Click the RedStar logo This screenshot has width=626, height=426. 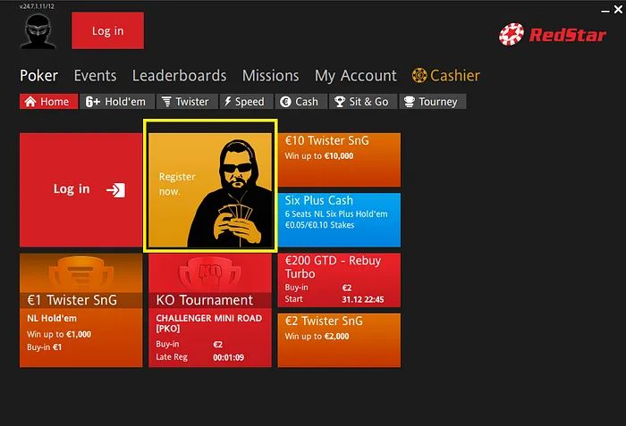[x=553, y=34]
